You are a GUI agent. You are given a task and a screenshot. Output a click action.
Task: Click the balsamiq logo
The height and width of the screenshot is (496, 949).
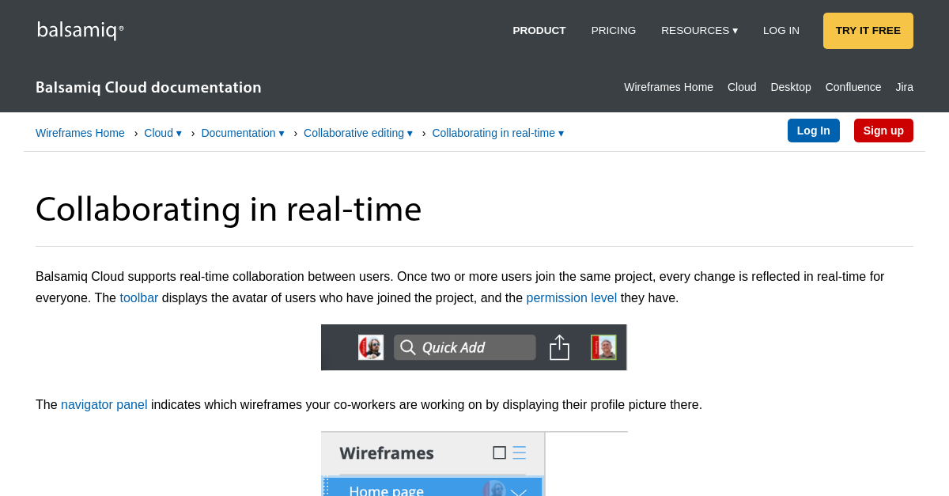(80, 31)
